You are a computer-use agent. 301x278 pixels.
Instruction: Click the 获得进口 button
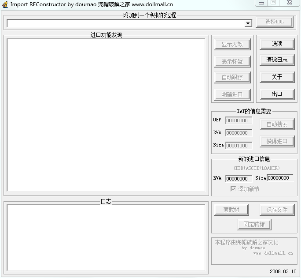coord(277,142)
